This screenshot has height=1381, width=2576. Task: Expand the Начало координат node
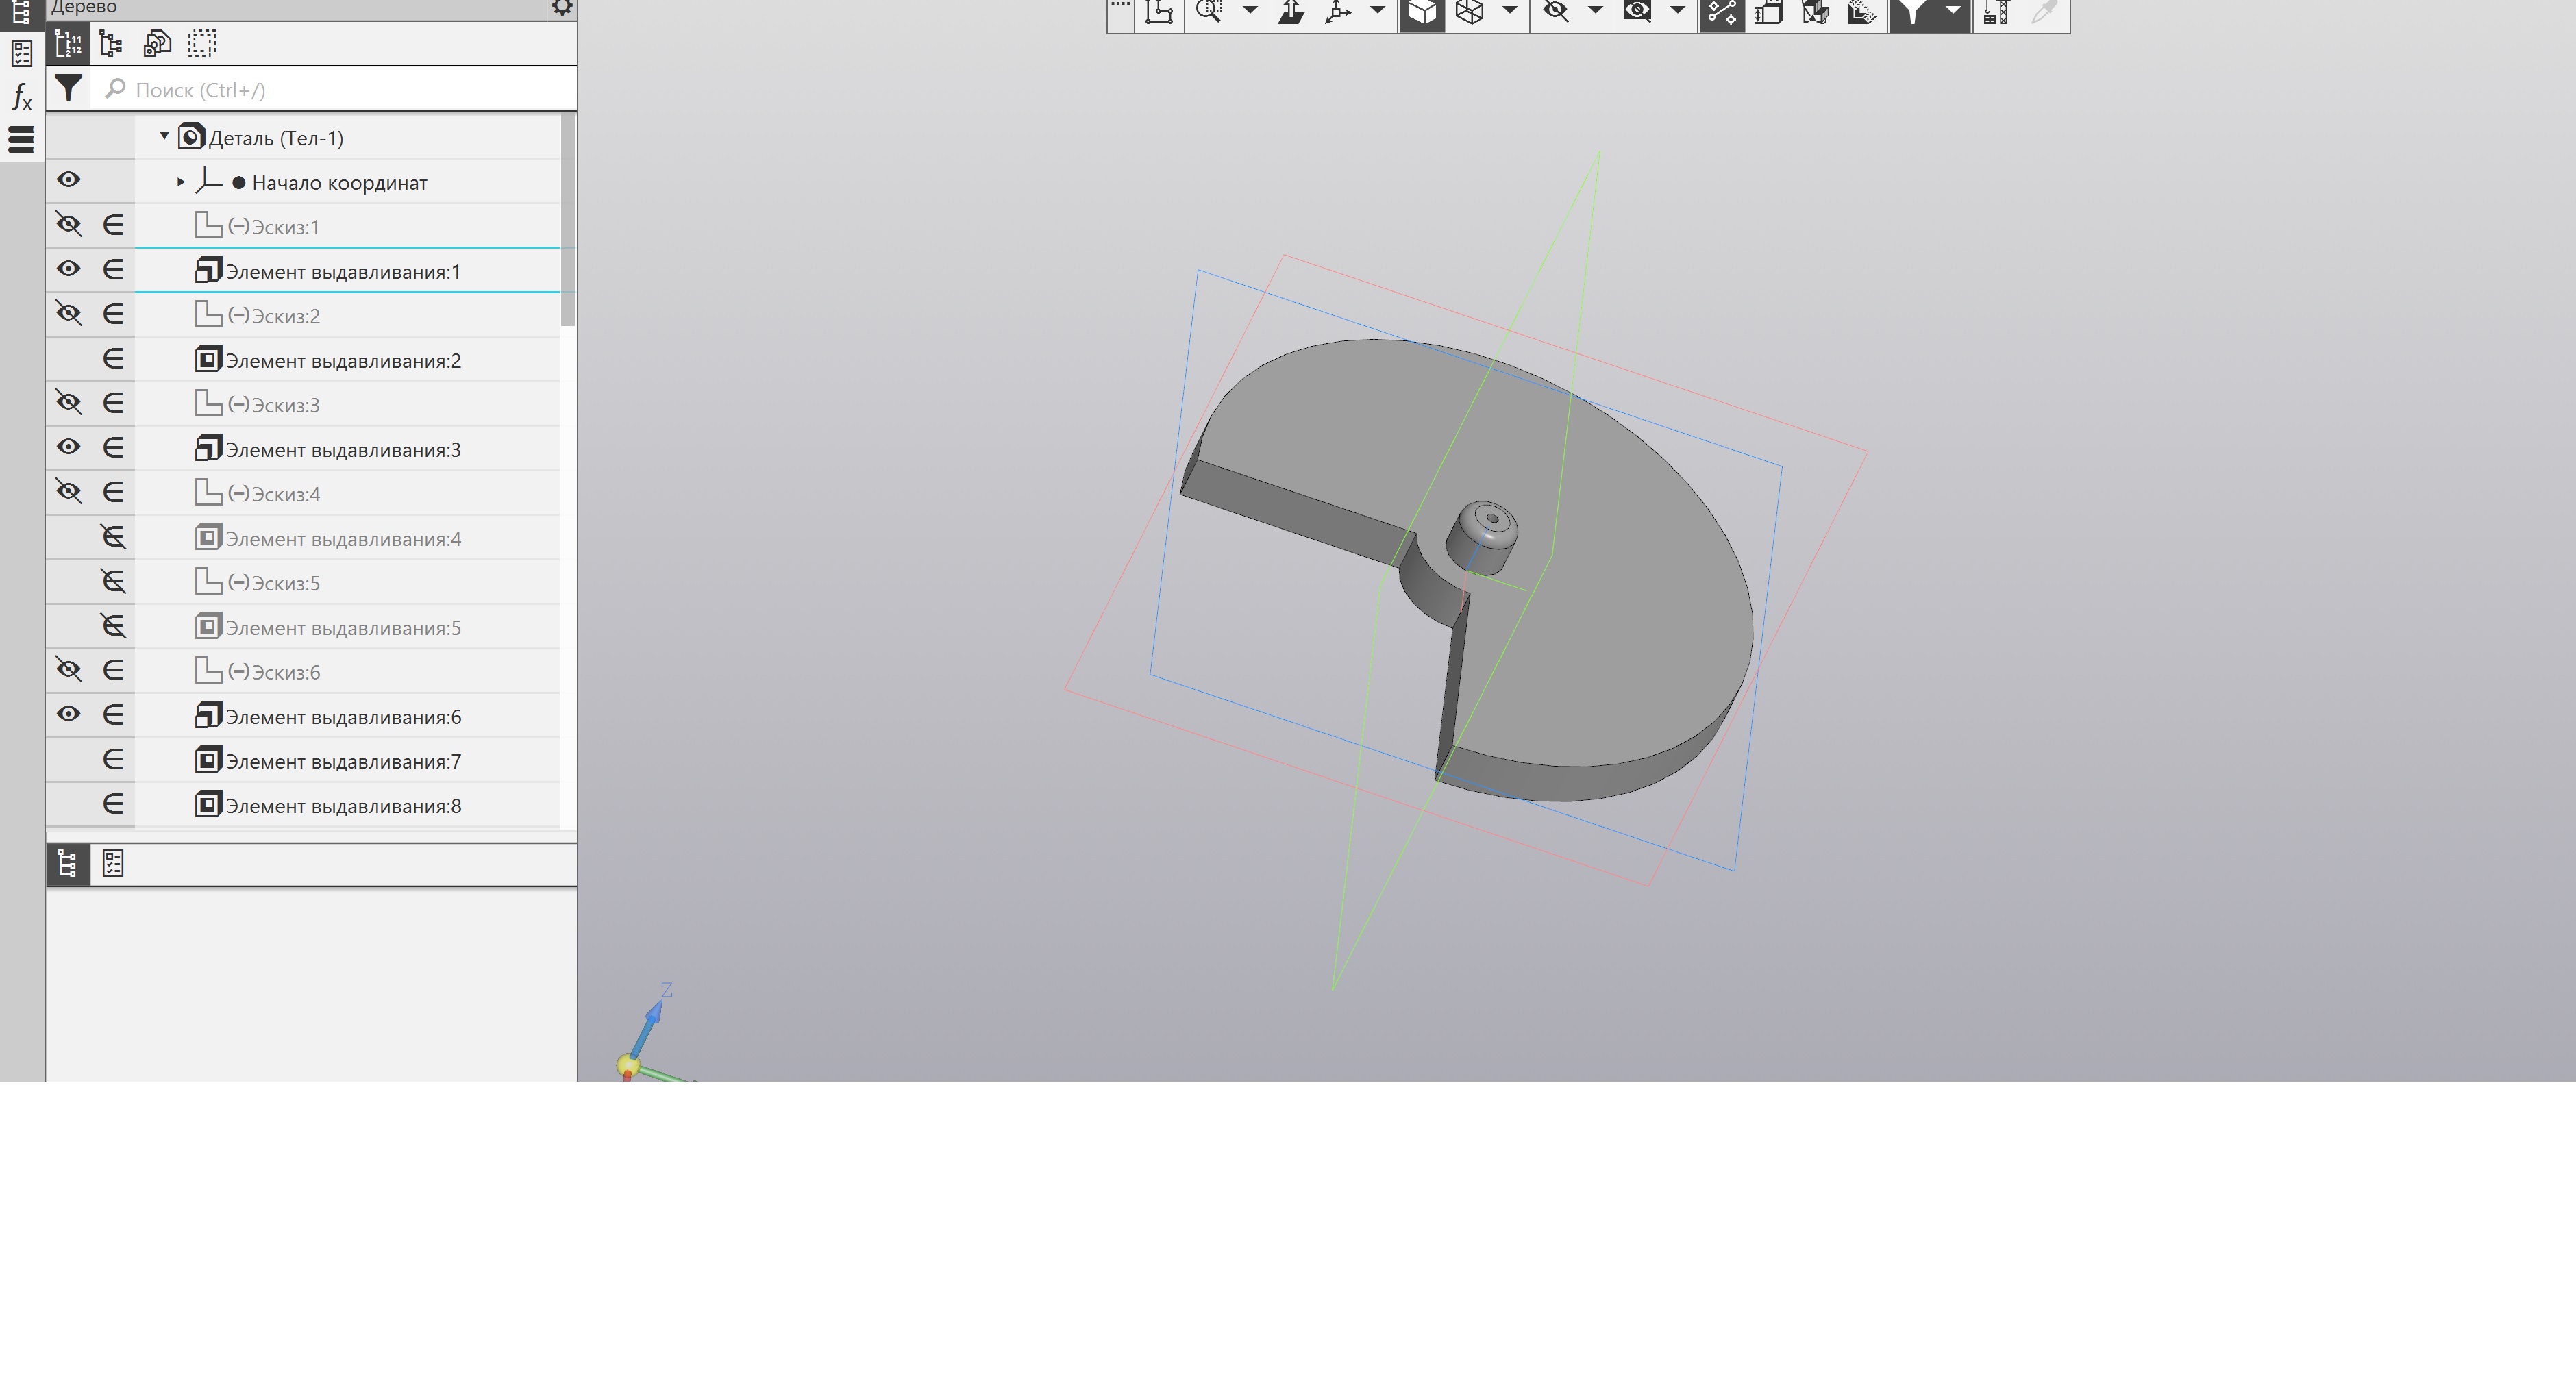pos(181,182)
